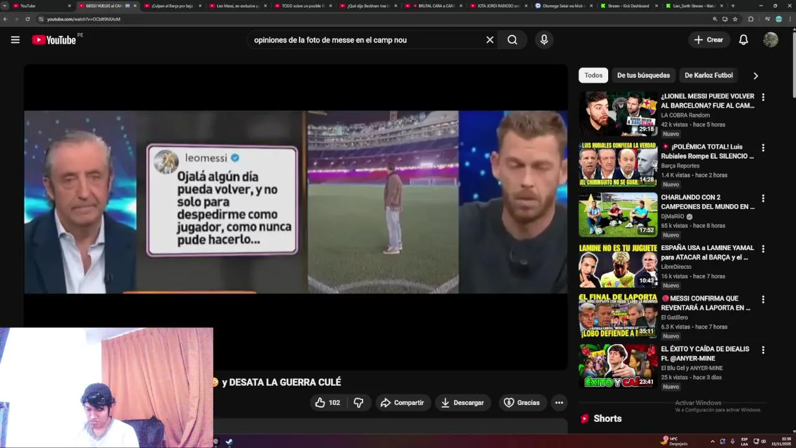Image resolution: width=796 pixels, height=448 pixels.
Task: Switch to Stream - Kick Dashboard tab
Action: point(627,6)
